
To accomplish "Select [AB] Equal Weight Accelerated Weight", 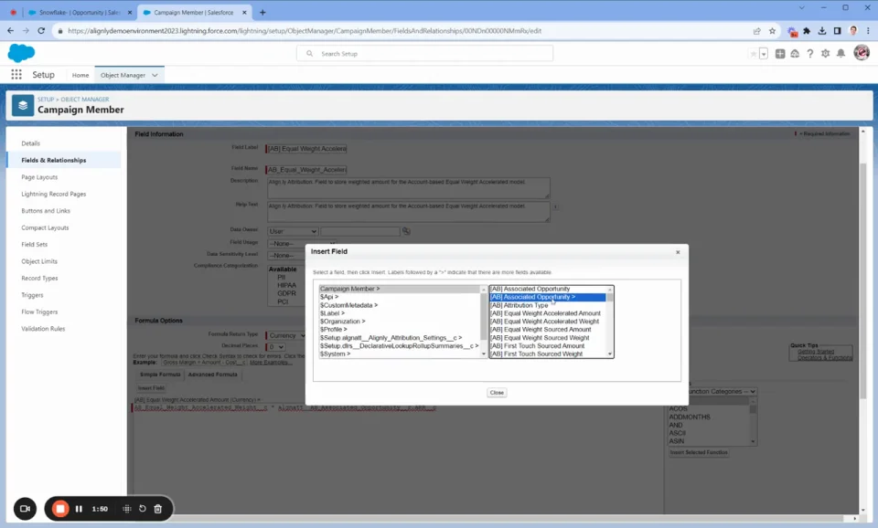I will click(x=548, y=322).
